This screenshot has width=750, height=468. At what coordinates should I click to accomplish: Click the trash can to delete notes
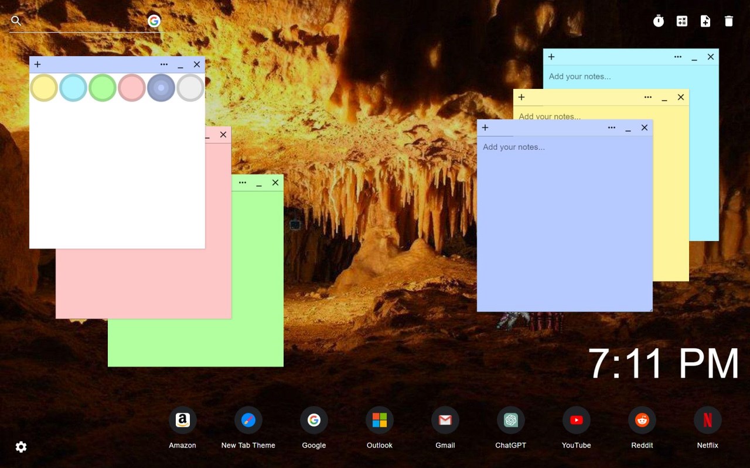[x=729, y=21]
